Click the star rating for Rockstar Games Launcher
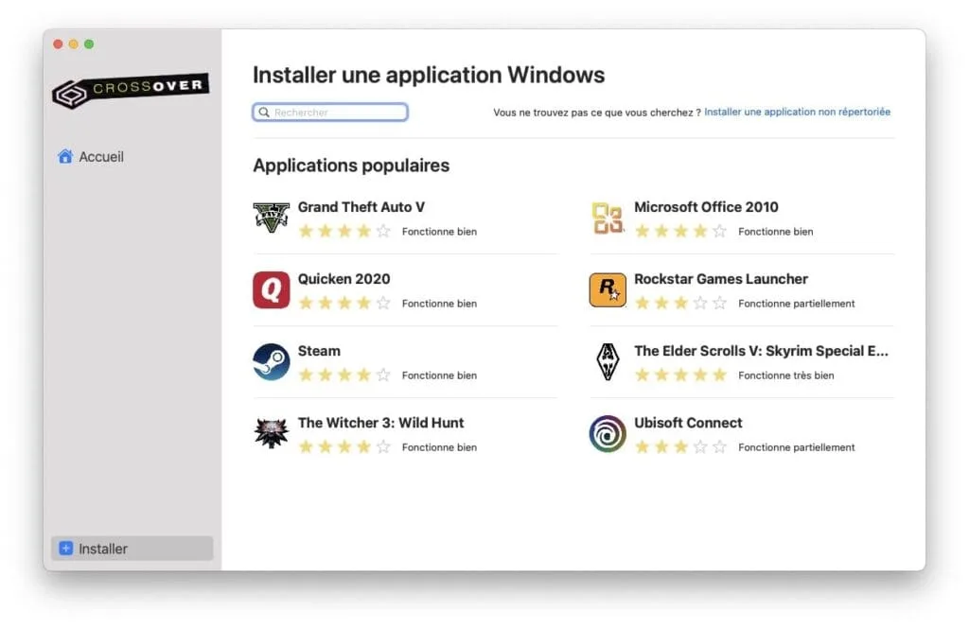The image size is (969, 628). click(x=680, y=303)
